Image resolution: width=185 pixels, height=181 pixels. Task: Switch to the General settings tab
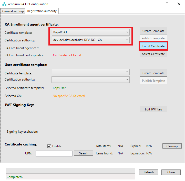pos(13,11)
